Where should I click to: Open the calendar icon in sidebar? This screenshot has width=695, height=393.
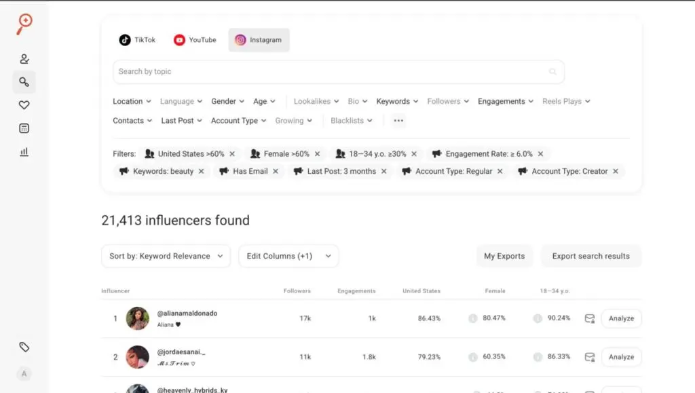tap(24, 128)
